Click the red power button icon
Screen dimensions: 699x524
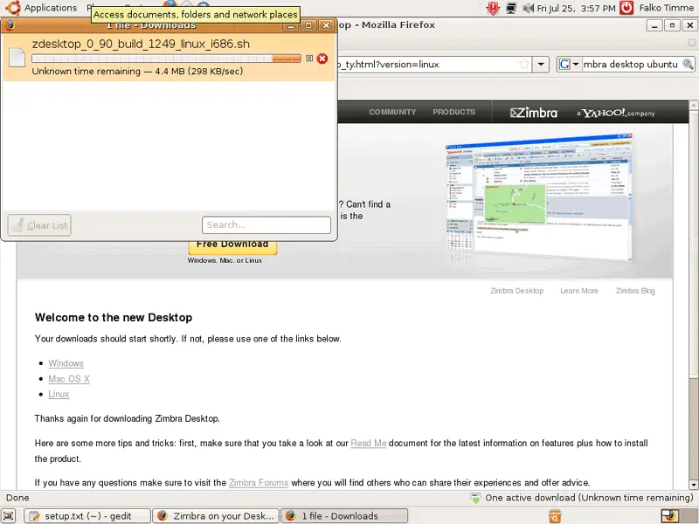[x=626, y=8]
